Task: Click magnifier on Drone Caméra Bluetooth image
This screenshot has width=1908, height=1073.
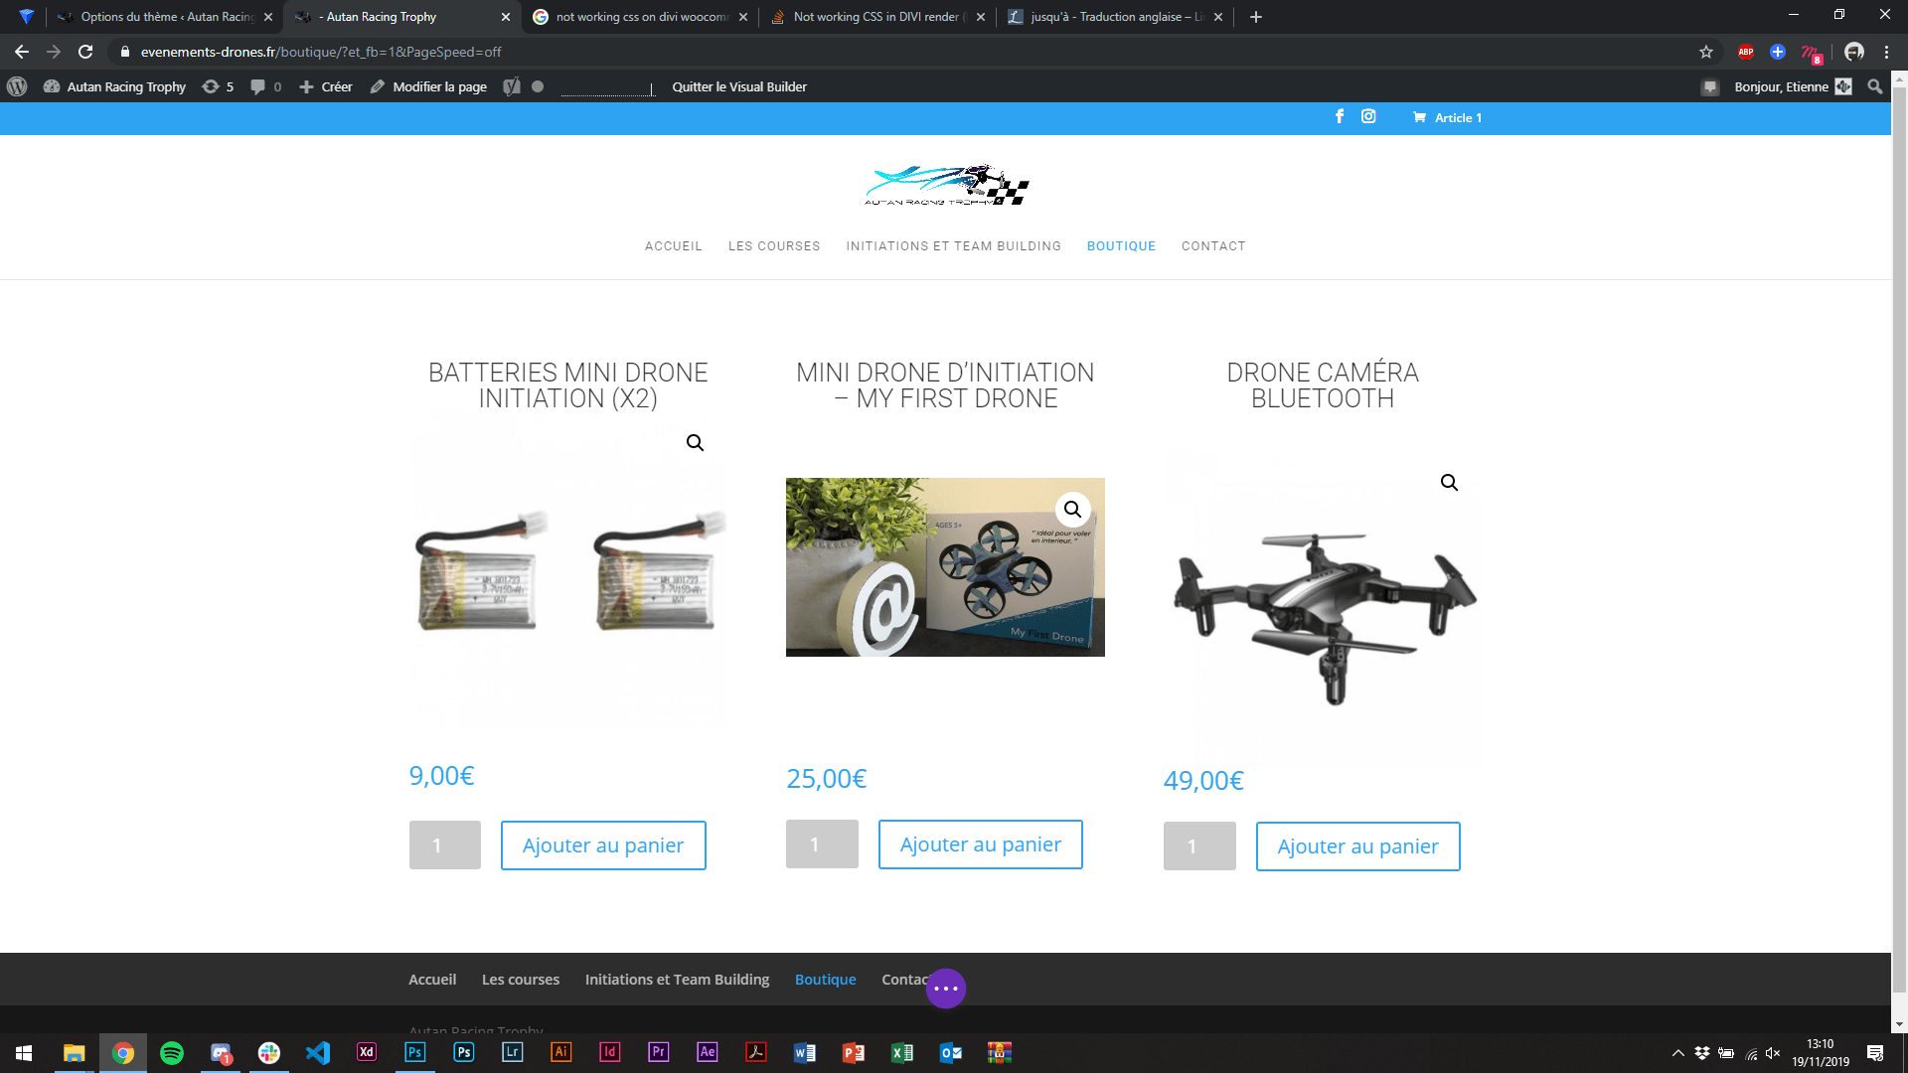Action: point(1449,483)
